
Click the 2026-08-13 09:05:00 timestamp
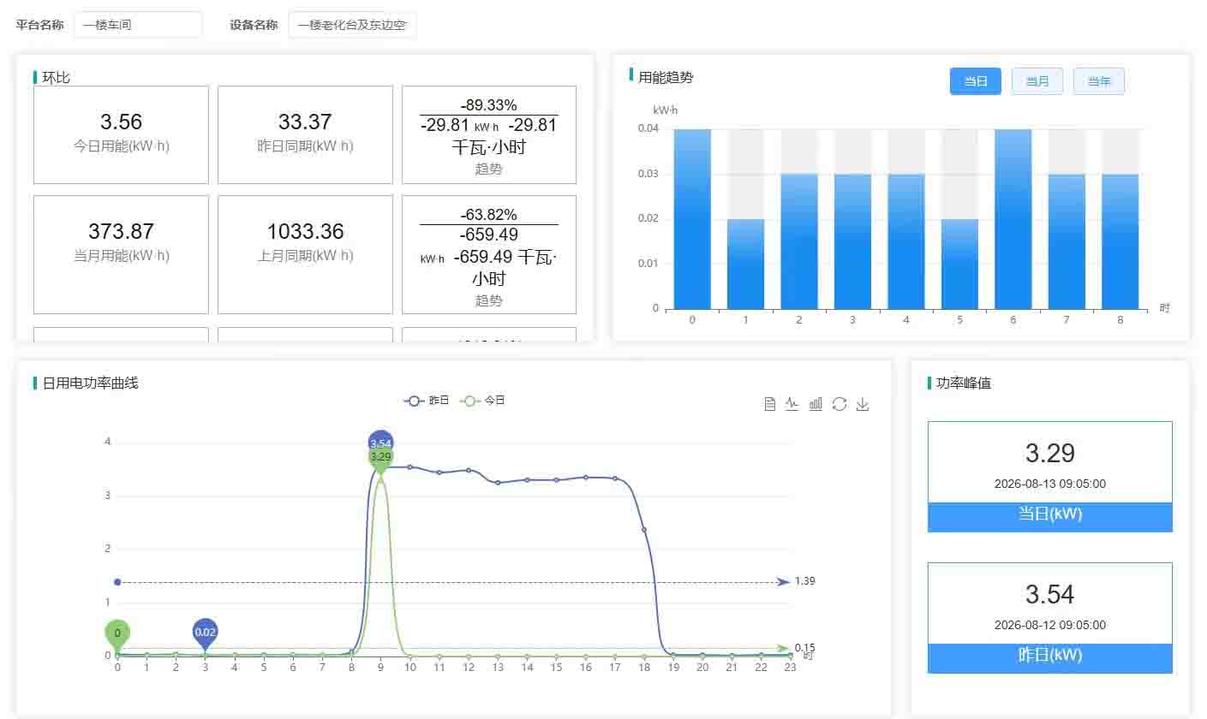coord(1050,484)
